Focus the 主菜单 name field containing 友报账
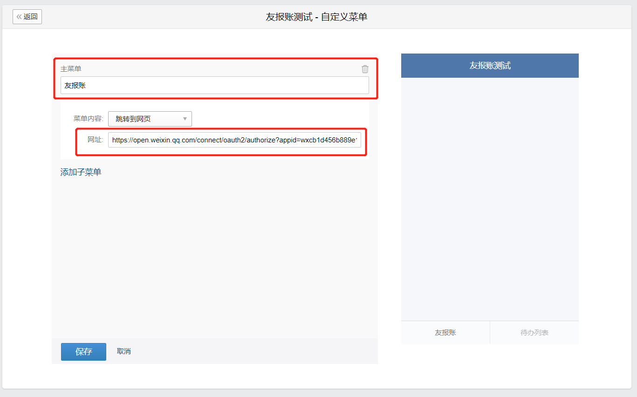This screenshot has height=397, width=637. [x=215, y=85]
